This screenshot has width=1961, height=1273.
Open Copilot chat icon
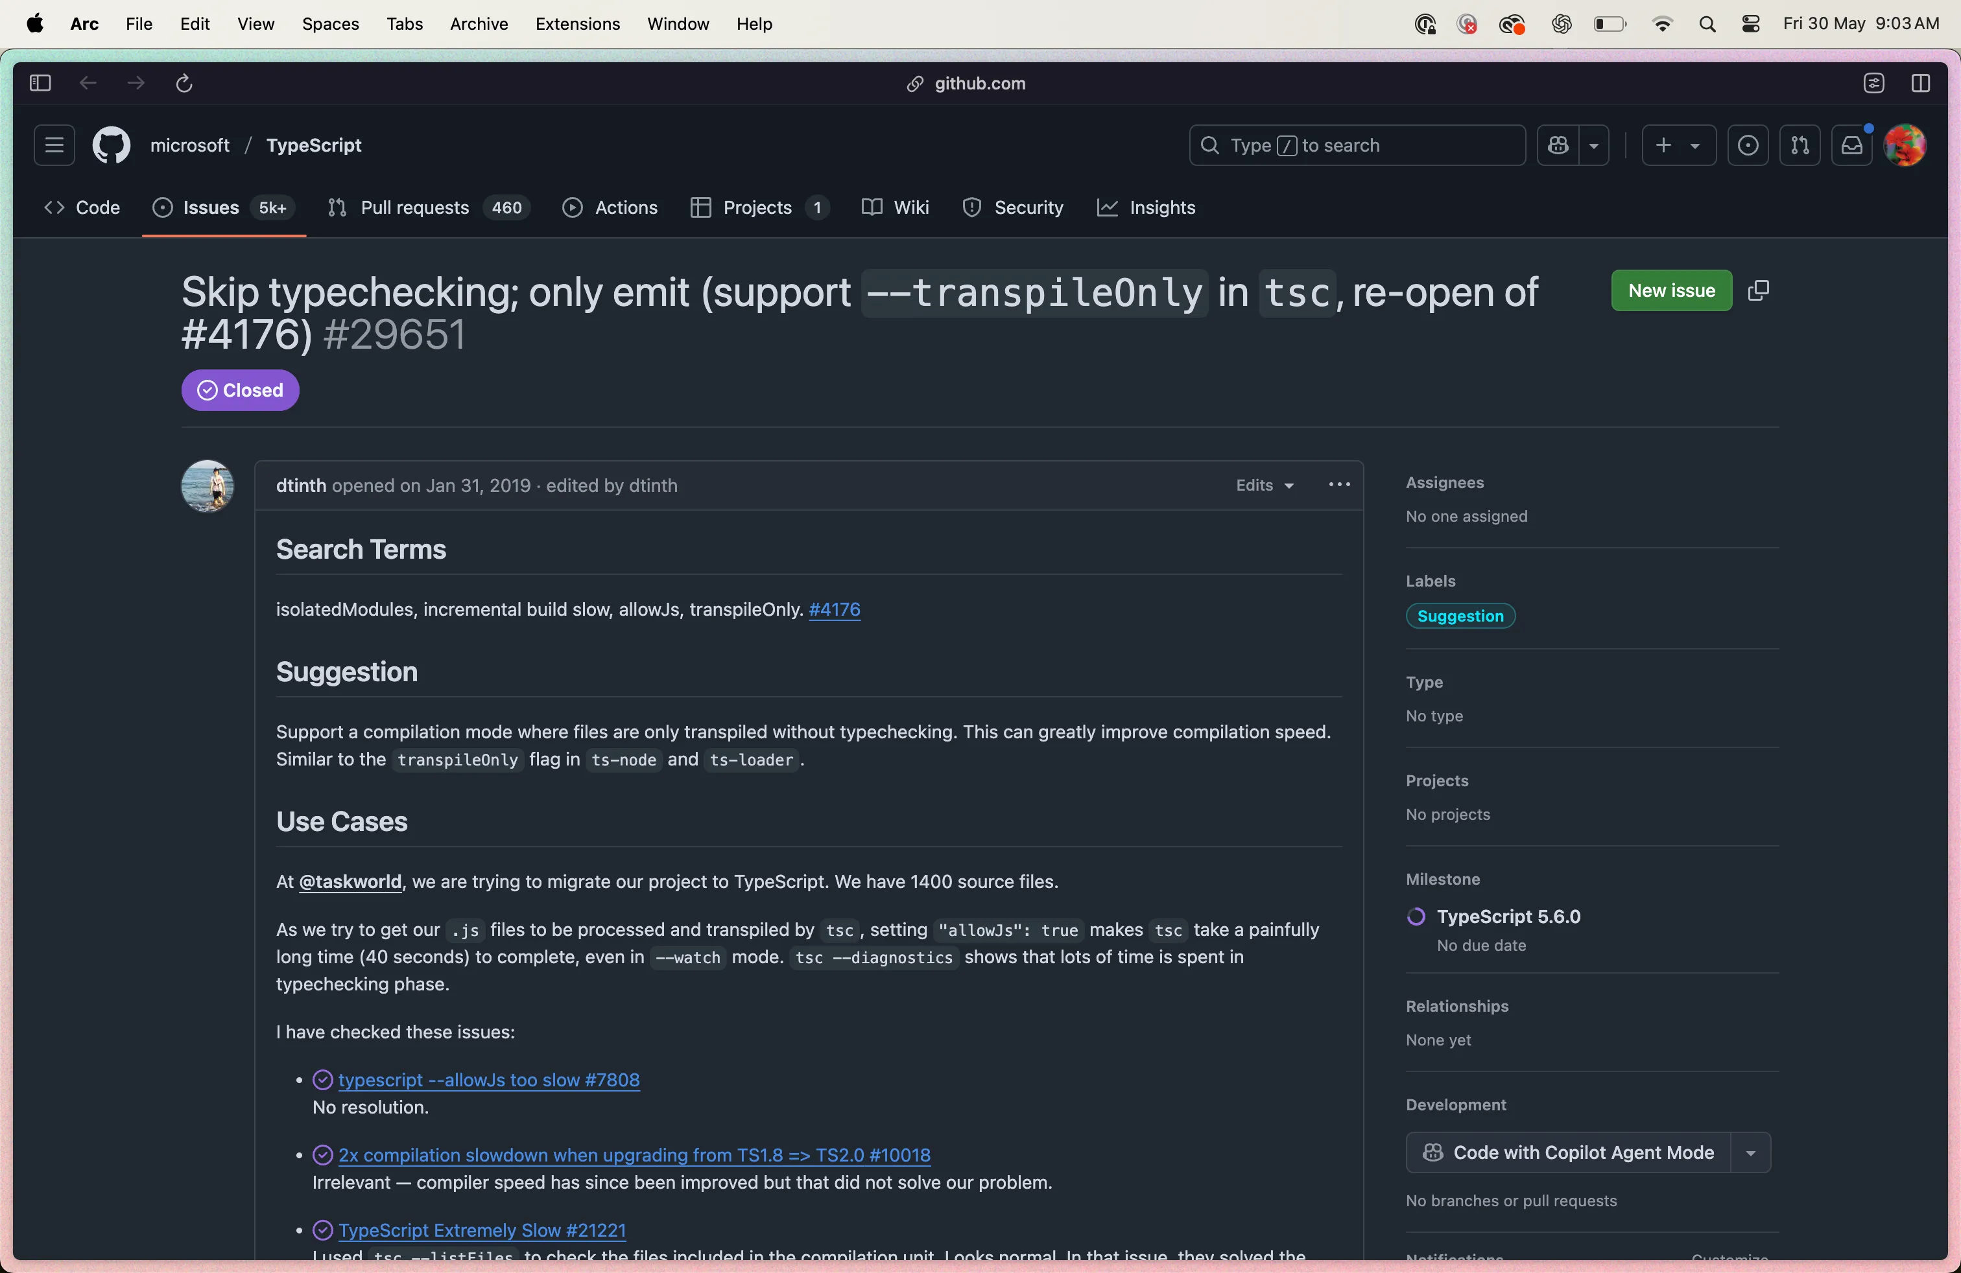[x=1558, y=145]
